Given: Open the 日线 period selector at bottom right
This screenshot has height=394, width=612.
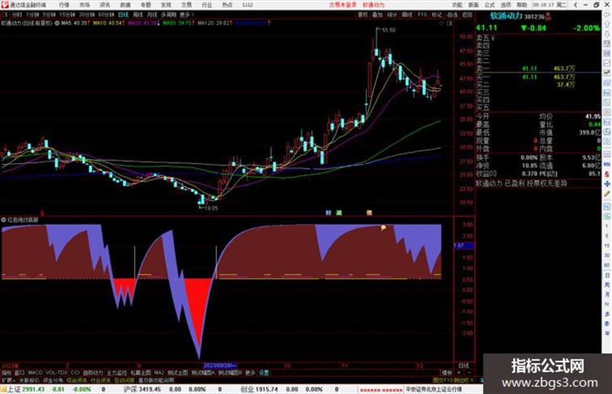Looking at the screenshot, I should (463, 365).
